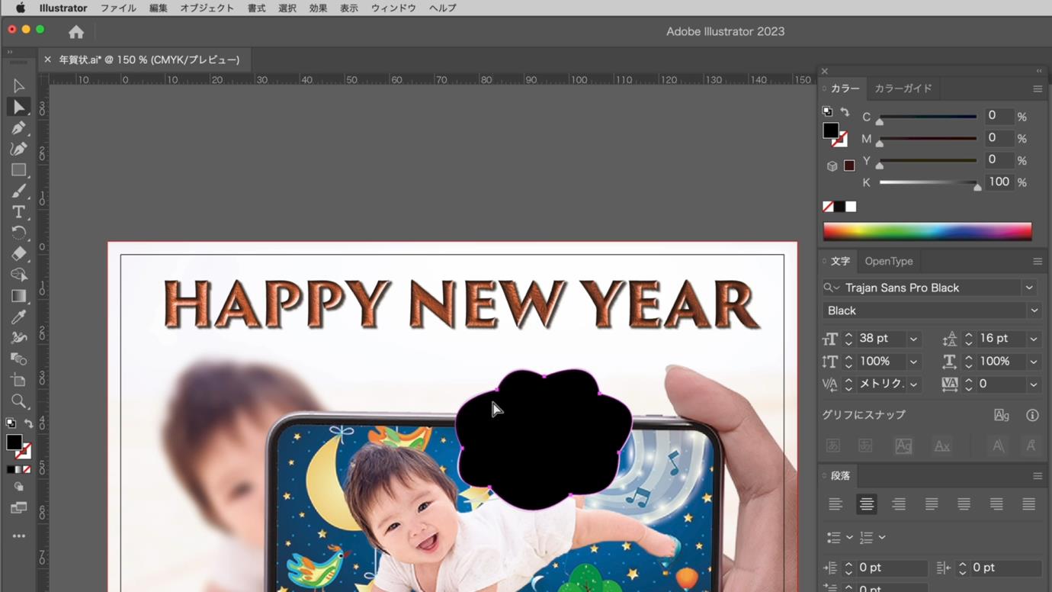Viewport: 1052px width, 592px height.
Task: Align paragraph text right
Action: pyautogui.click(x=899, y=504)
